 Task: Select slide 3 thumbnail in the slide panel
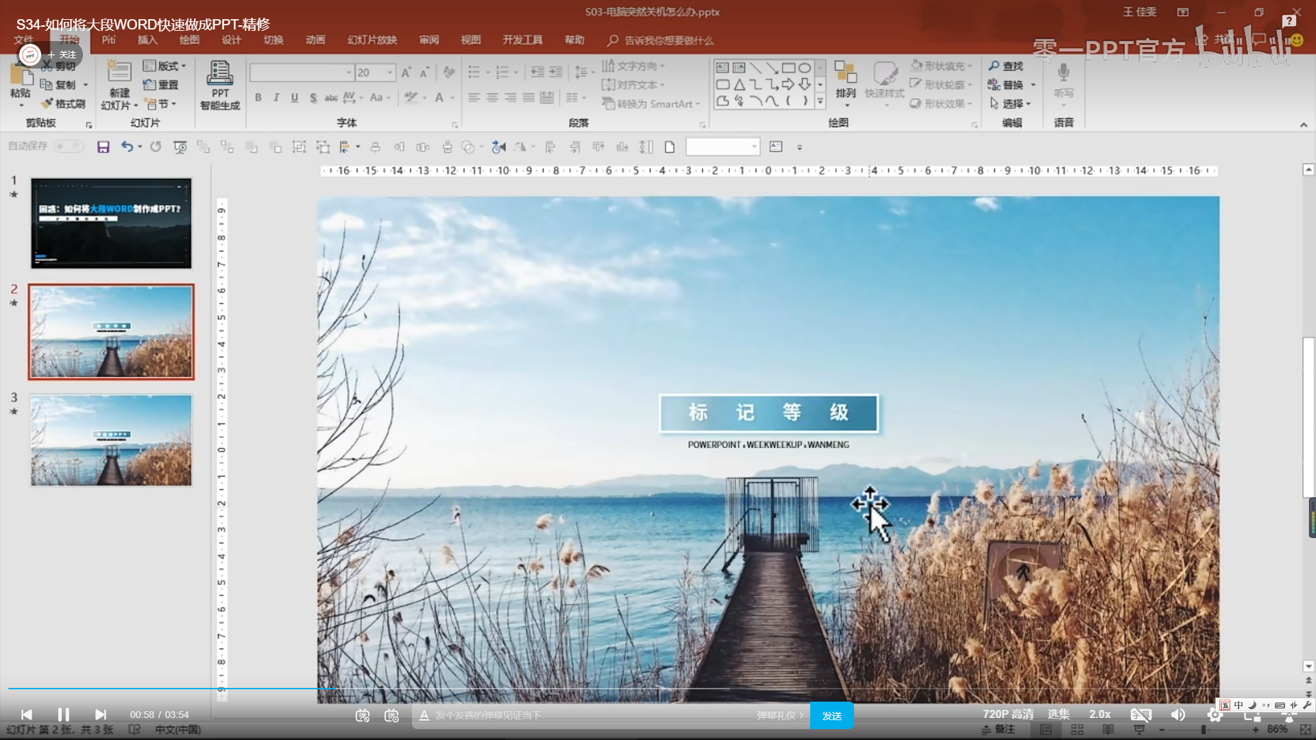coord(111,440)
